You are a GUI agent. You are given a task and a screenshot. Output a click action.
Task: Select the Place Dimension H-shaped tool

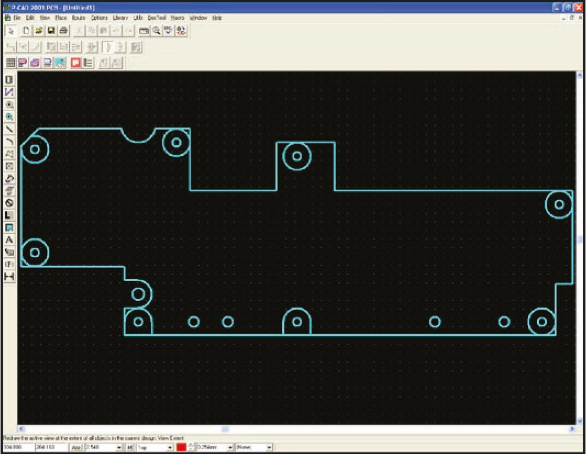coord(9,277)
